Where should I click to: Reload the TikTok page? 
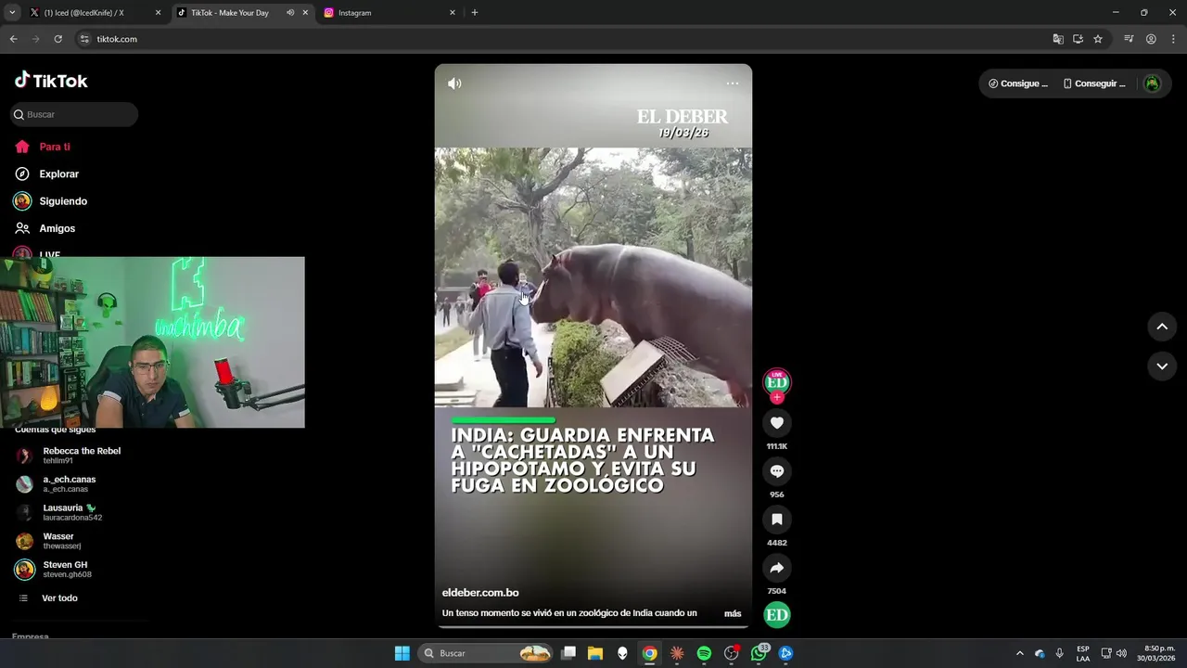point(57,39)
